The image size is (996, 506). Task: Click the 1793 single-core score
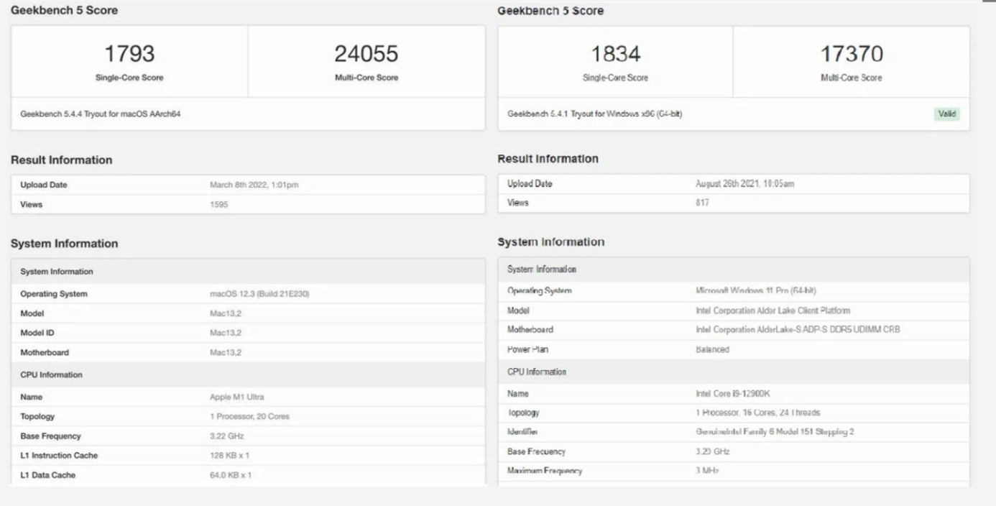click(x=129, y=54)
